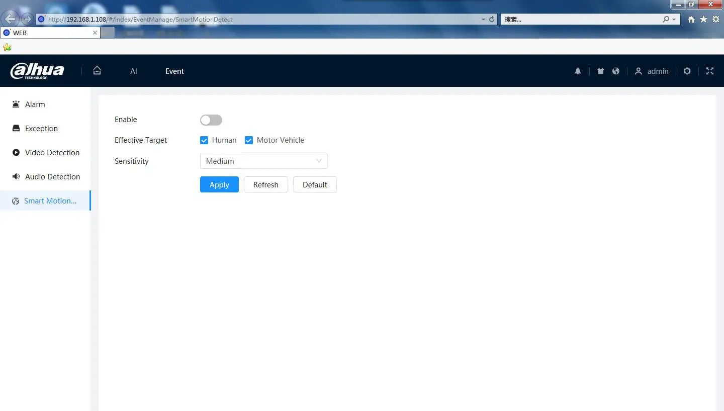The image size is (724, 411).
Task: Open Video Detection in the sidebar
Action: [52, 153]
